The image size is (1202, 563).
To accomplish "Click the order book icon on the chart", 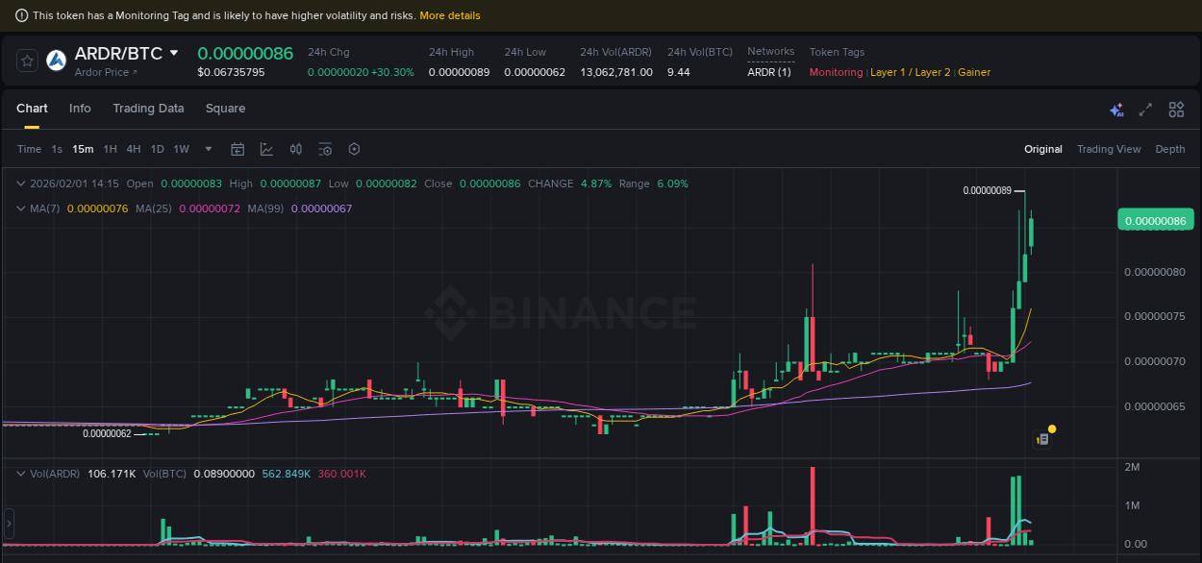I will pyautogui.click(x=1042, y=437).
